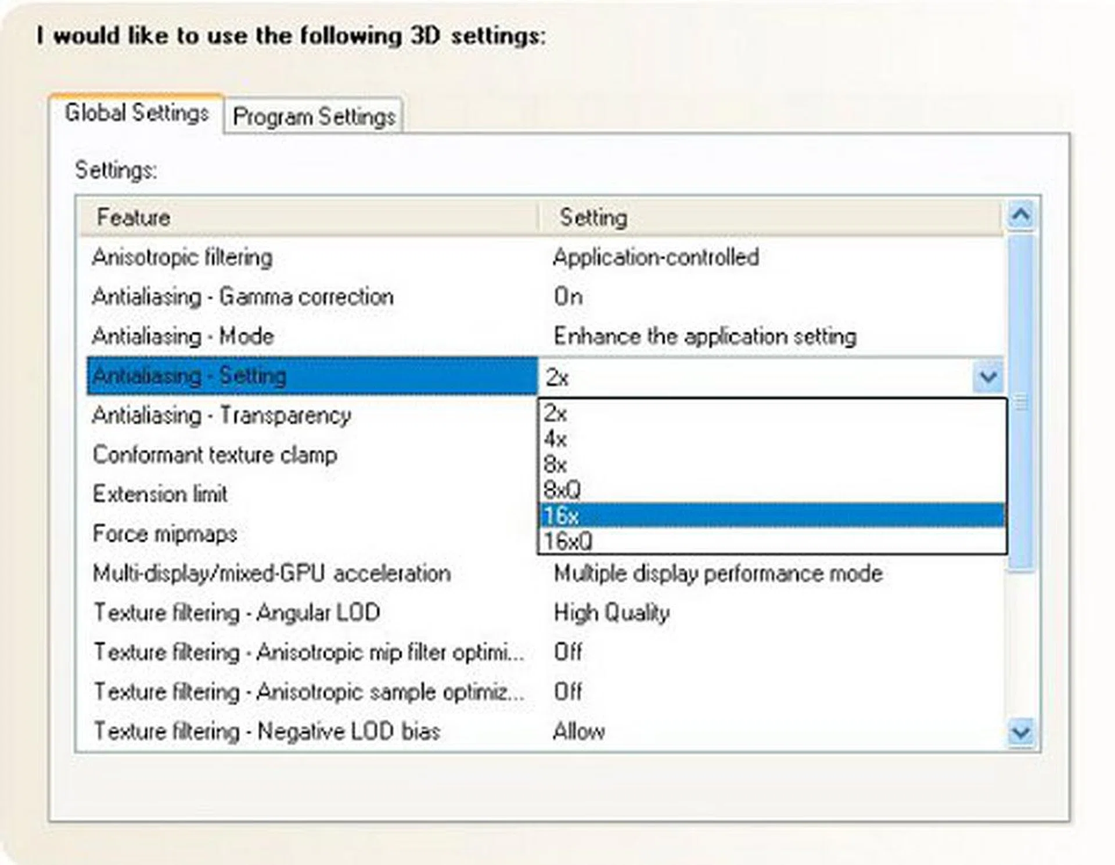Viewport: 1115px width, 865px height.
Task: Click the Antialiasing - Mode row
Action: [183, 336]
